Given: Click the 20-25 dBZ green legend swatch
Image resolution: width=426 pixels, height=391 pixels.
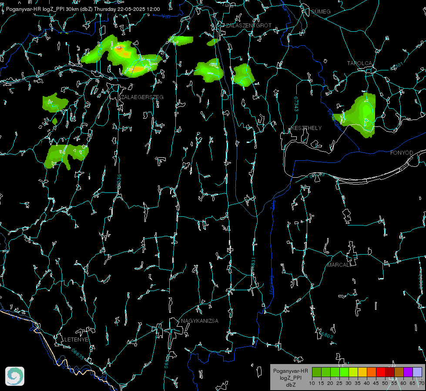Looking at the screenshot, I should (x=335, y=372).
